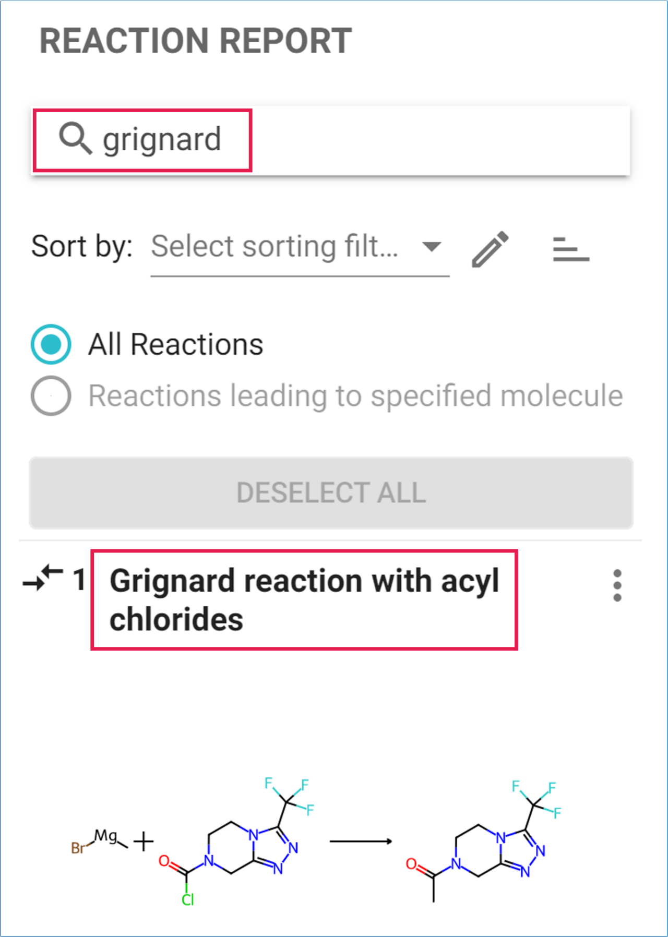The height and width of the screenshot is (937, 668).
Task: Click the sorting filter dropdown arrow
Action: pyautogui.click(x=432, y=247)
